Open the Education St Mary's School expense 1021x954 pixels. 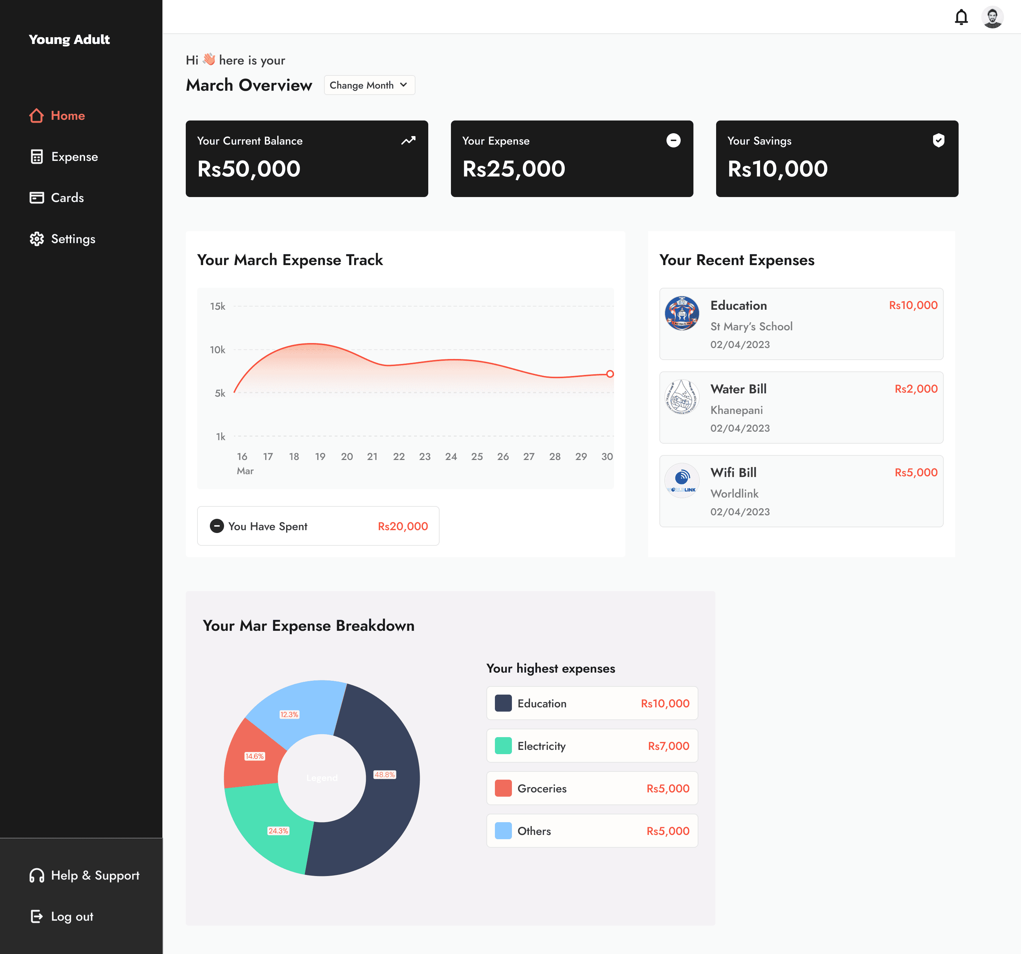pos(801,324)
